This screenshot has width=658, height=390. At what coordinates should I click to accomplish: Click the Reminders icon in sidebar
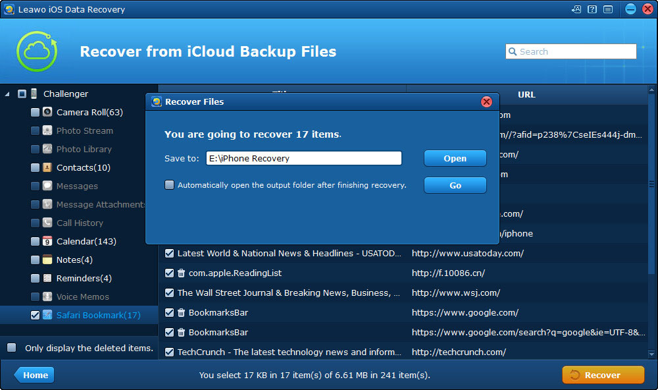click(x=47, y=278)
